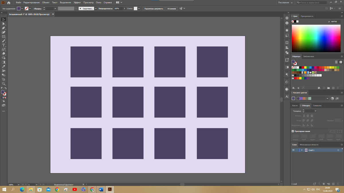Toggle the Пунктирная линия checkbox
This screenshot has height=193, width=344.
(x=293, y=131)
